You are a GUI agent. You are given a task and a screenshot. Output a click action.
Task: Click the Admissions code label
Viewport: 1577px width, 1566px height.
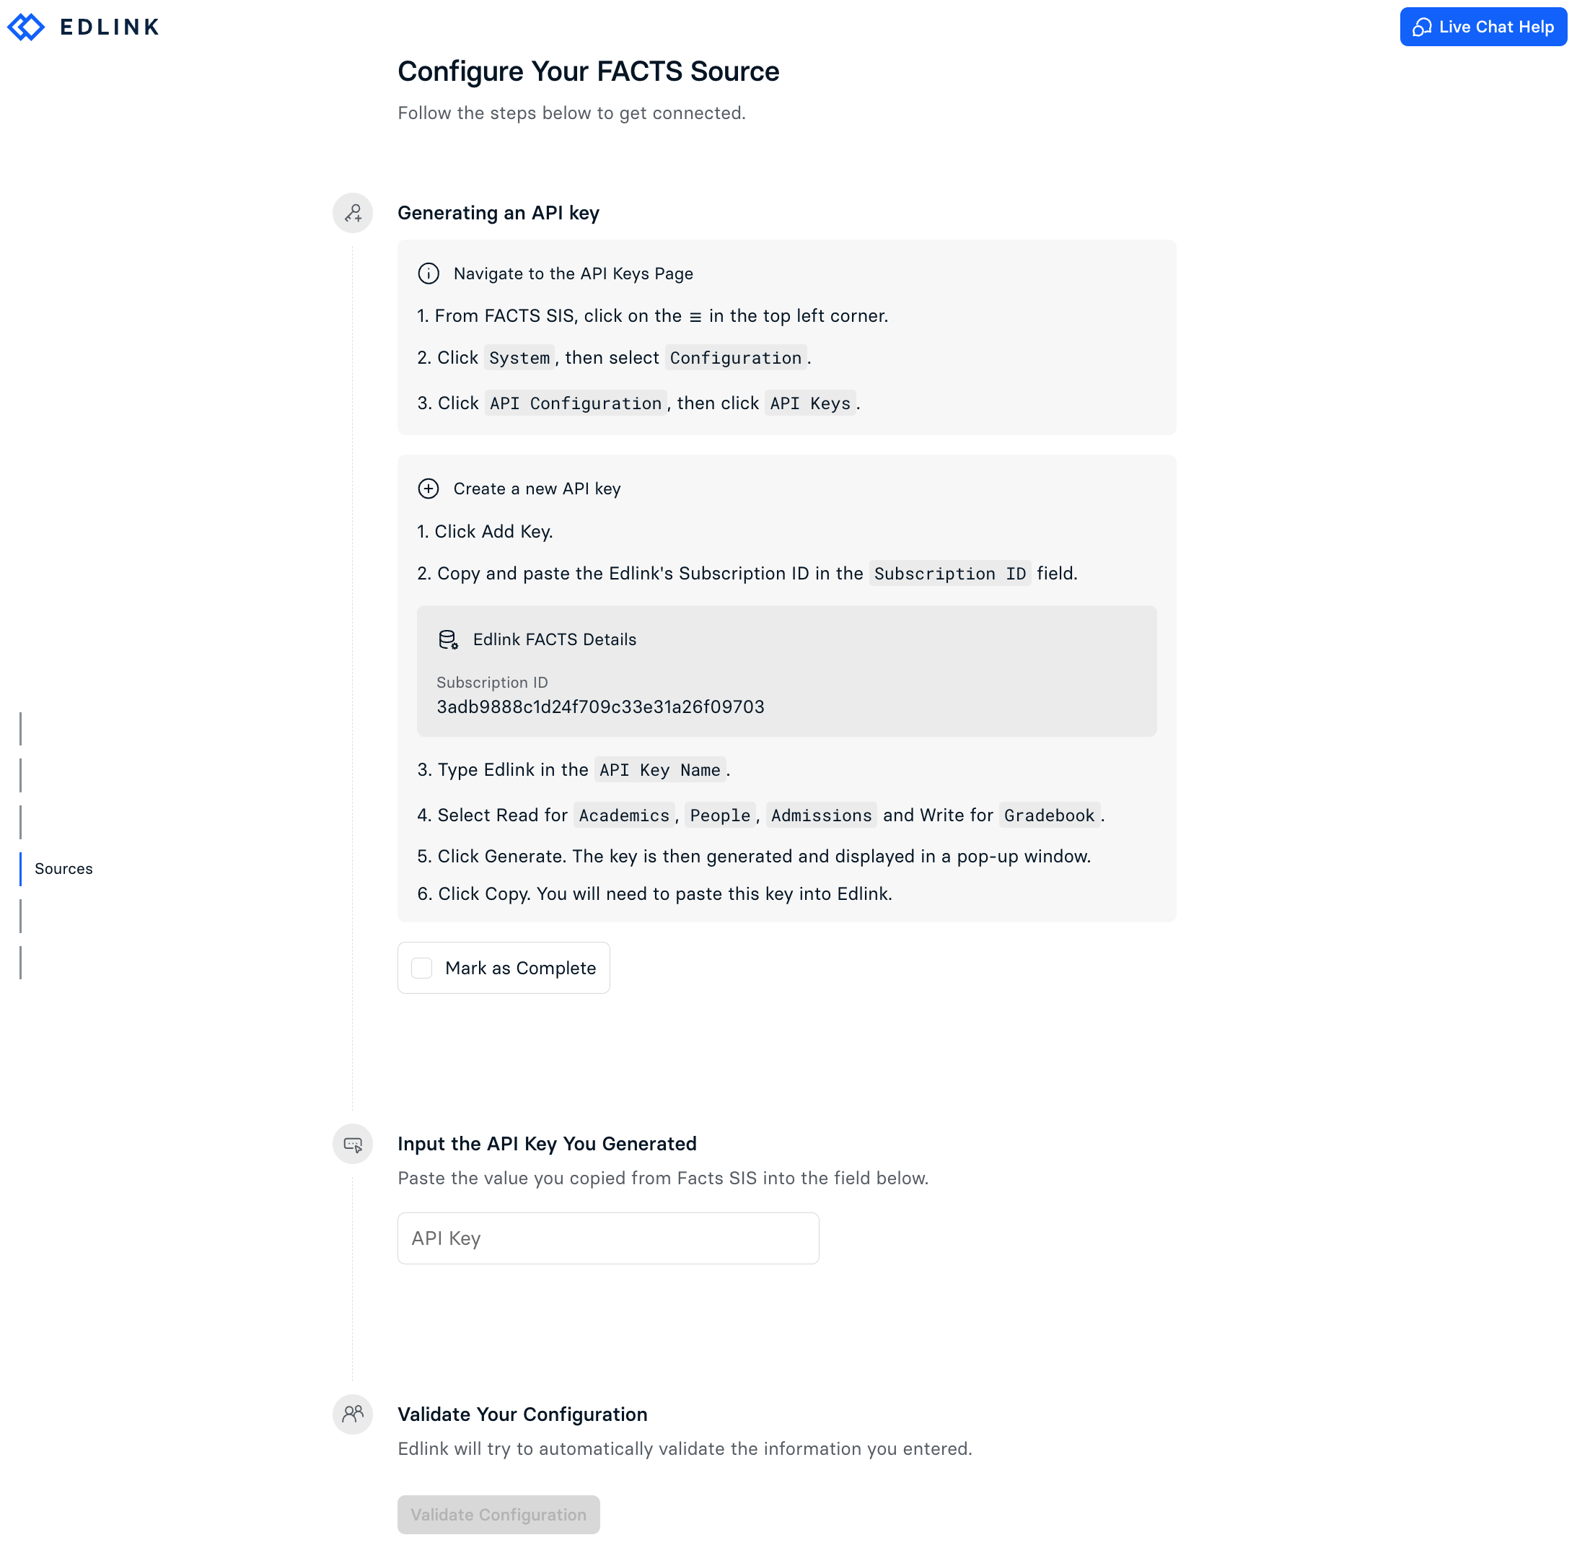pos(822,815)
